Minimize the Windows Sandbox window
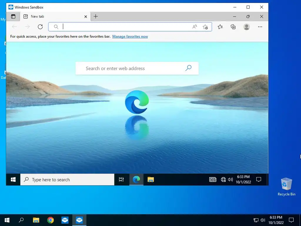This screenshot has height=226, width=301. pos(235,7)
